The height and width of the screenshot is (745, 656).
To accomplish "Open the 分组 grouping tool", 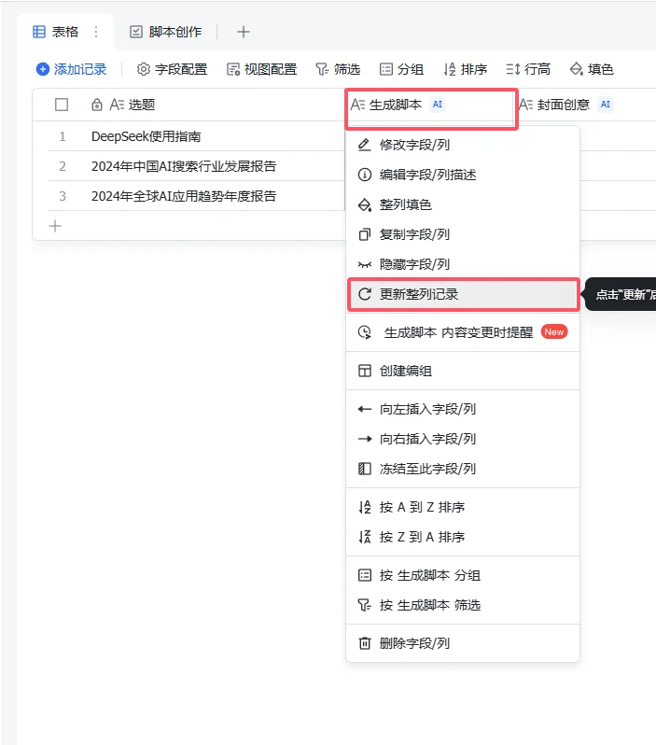I will click(x=401, y=69).
